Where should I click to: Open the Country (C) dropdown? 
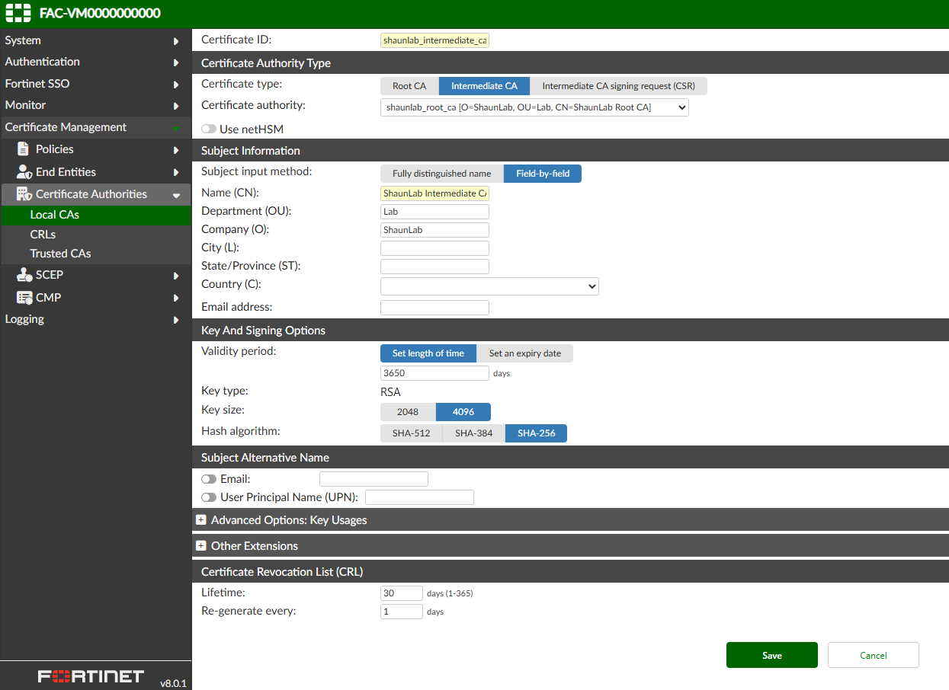click(489, 286)
